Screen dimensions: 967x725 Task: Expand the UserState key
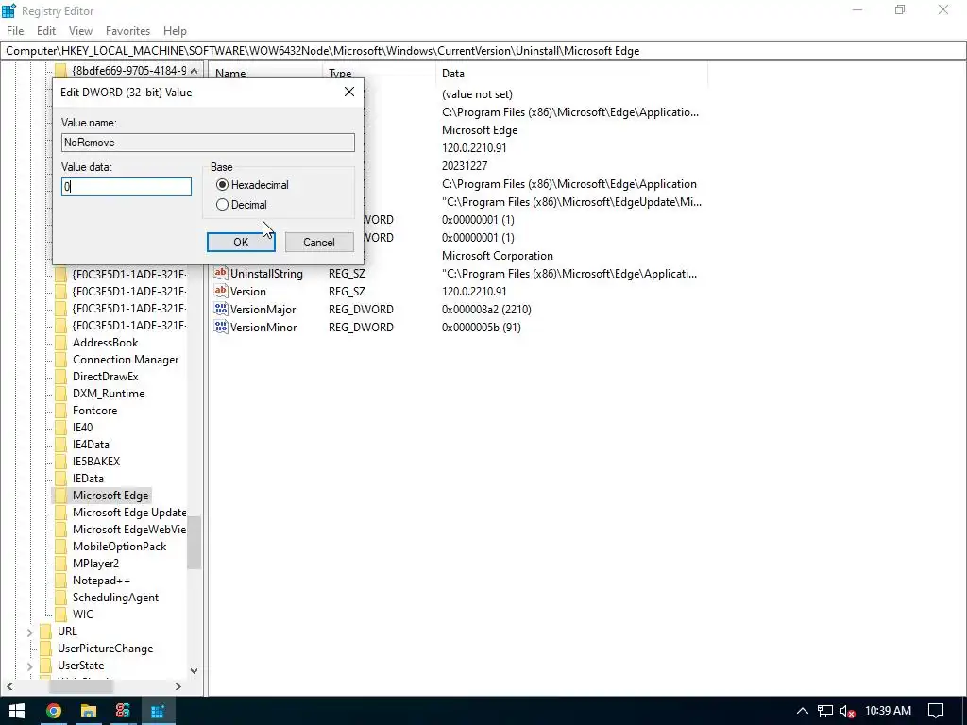click(29, 666)
